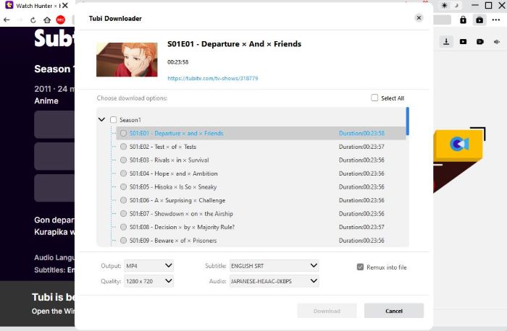Click the audio waveform icon
Image resolution: width=507 pixels, height=331 pixels.
[x=497, y=41]
